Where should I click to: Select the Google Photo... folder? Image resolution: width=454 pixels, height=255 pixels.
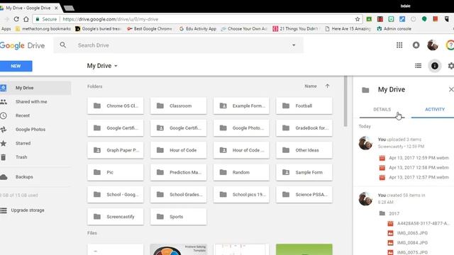241,128
